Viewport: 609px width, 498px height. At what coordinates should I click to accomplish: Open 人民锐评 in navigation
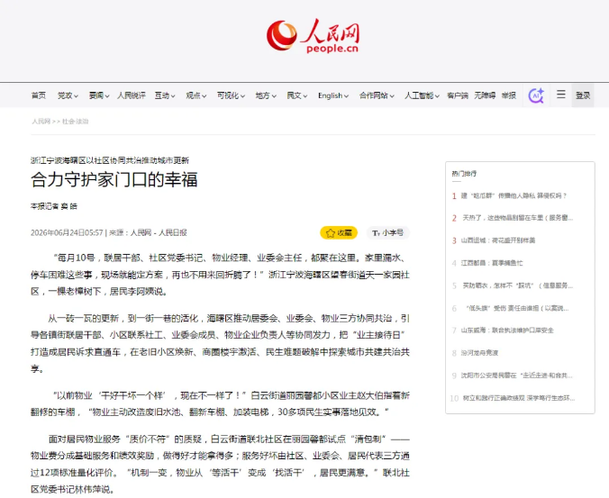(132, 95)
